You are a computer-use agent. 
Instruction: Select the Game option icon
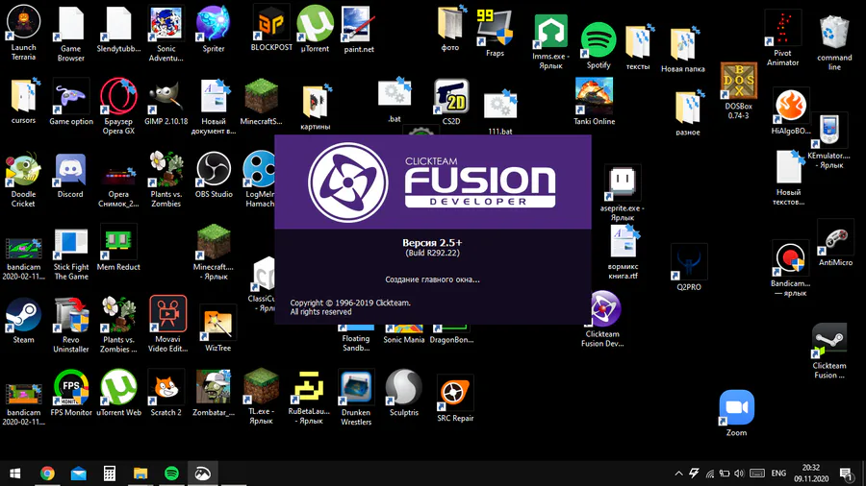click(x=70, y=96)
